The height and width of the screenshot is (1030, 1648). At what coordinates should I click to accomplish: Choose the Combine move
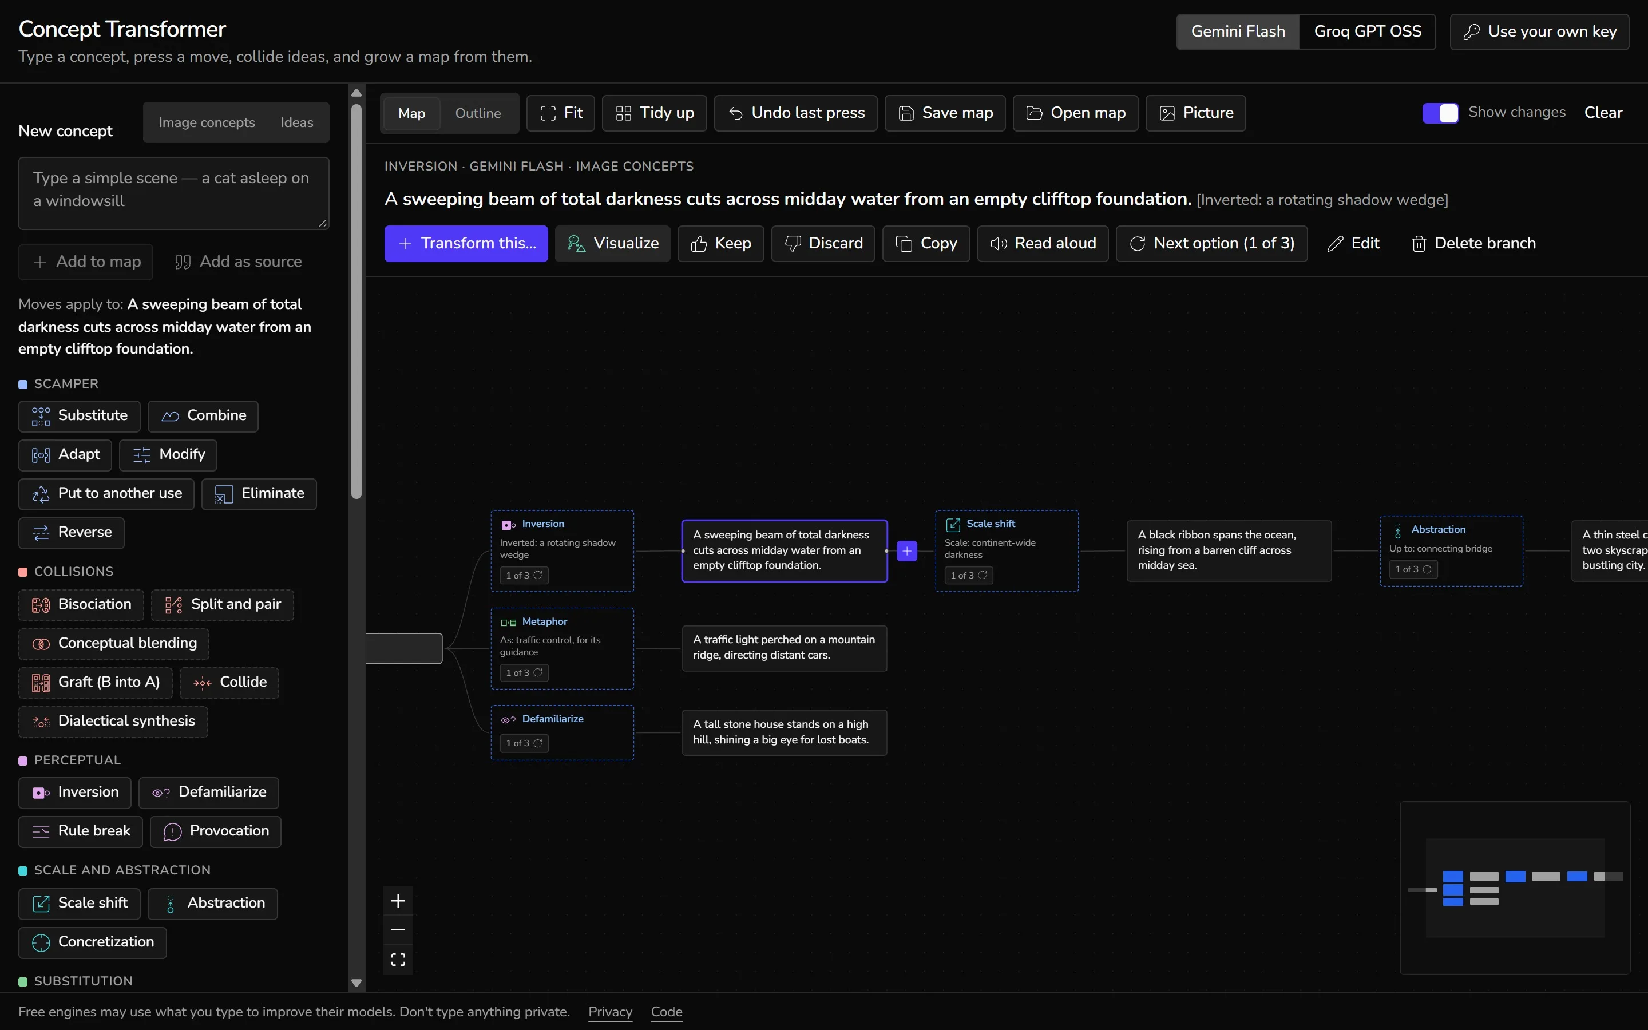pyautogui.click(x=203, y=415)
